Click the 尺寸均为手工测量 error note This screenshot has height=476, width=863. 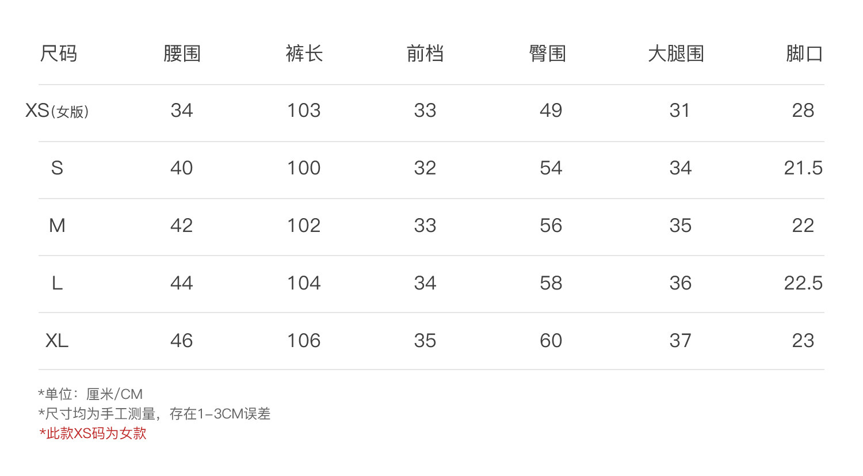pos(154,414)
